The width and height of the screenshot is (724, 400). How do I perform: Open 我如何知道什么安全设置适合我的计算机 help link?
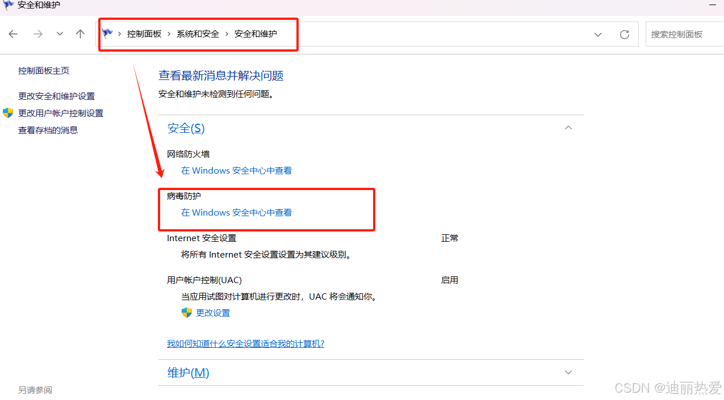point(245,344)
